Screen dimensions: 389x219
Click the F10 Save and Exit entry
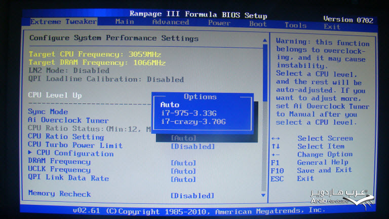click(311, 170)
